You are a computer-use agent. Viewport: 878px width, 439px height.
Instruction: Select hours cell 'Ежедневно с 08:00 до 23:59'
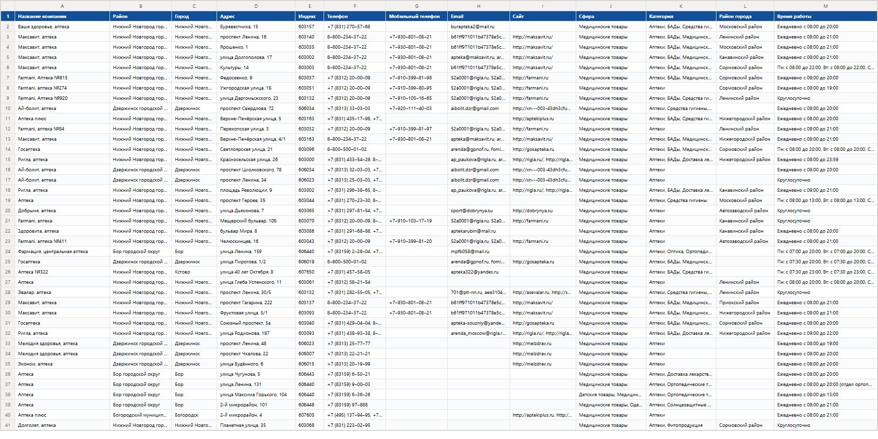[x=825, y=160]
